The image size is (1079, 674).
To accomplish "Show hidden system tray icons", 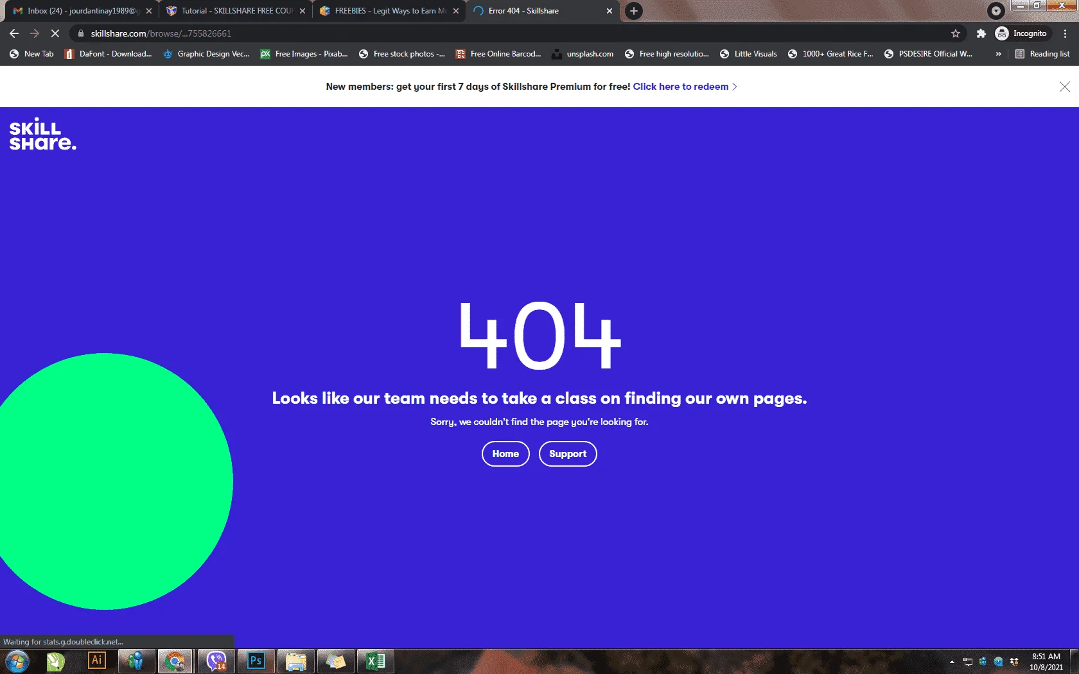I will [x=952, y=662].
